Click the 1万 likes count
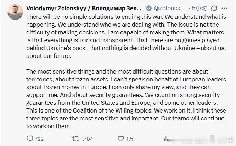The width and height of the screenshot is (236, 146). click(x=130, y=139)
